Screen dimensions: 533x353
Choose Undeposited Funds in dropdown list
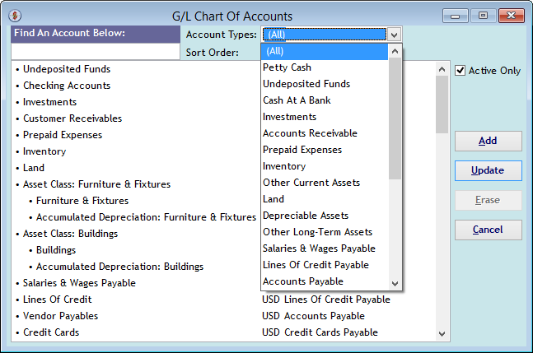pyautogui.click(x=325, y=84)
